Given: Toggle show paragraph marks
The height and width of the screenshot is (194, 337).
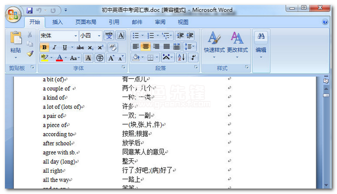Looking at the screenshot, I should [x=193, y=57].
